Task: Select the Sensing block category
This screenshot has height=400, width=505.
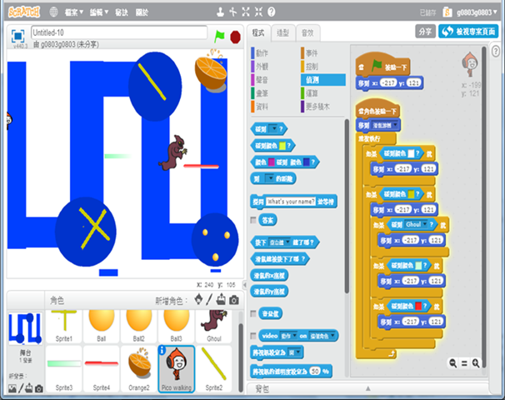Action: [323, 80]
